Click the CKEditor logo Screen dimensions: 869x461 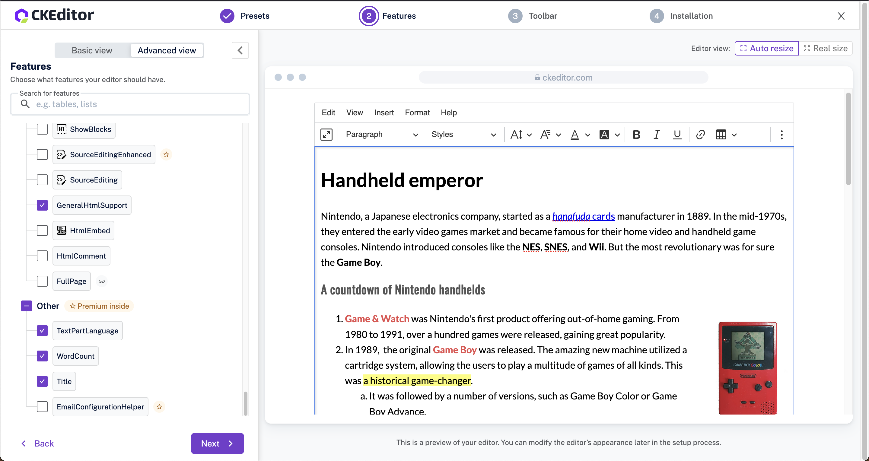[54, 15]
